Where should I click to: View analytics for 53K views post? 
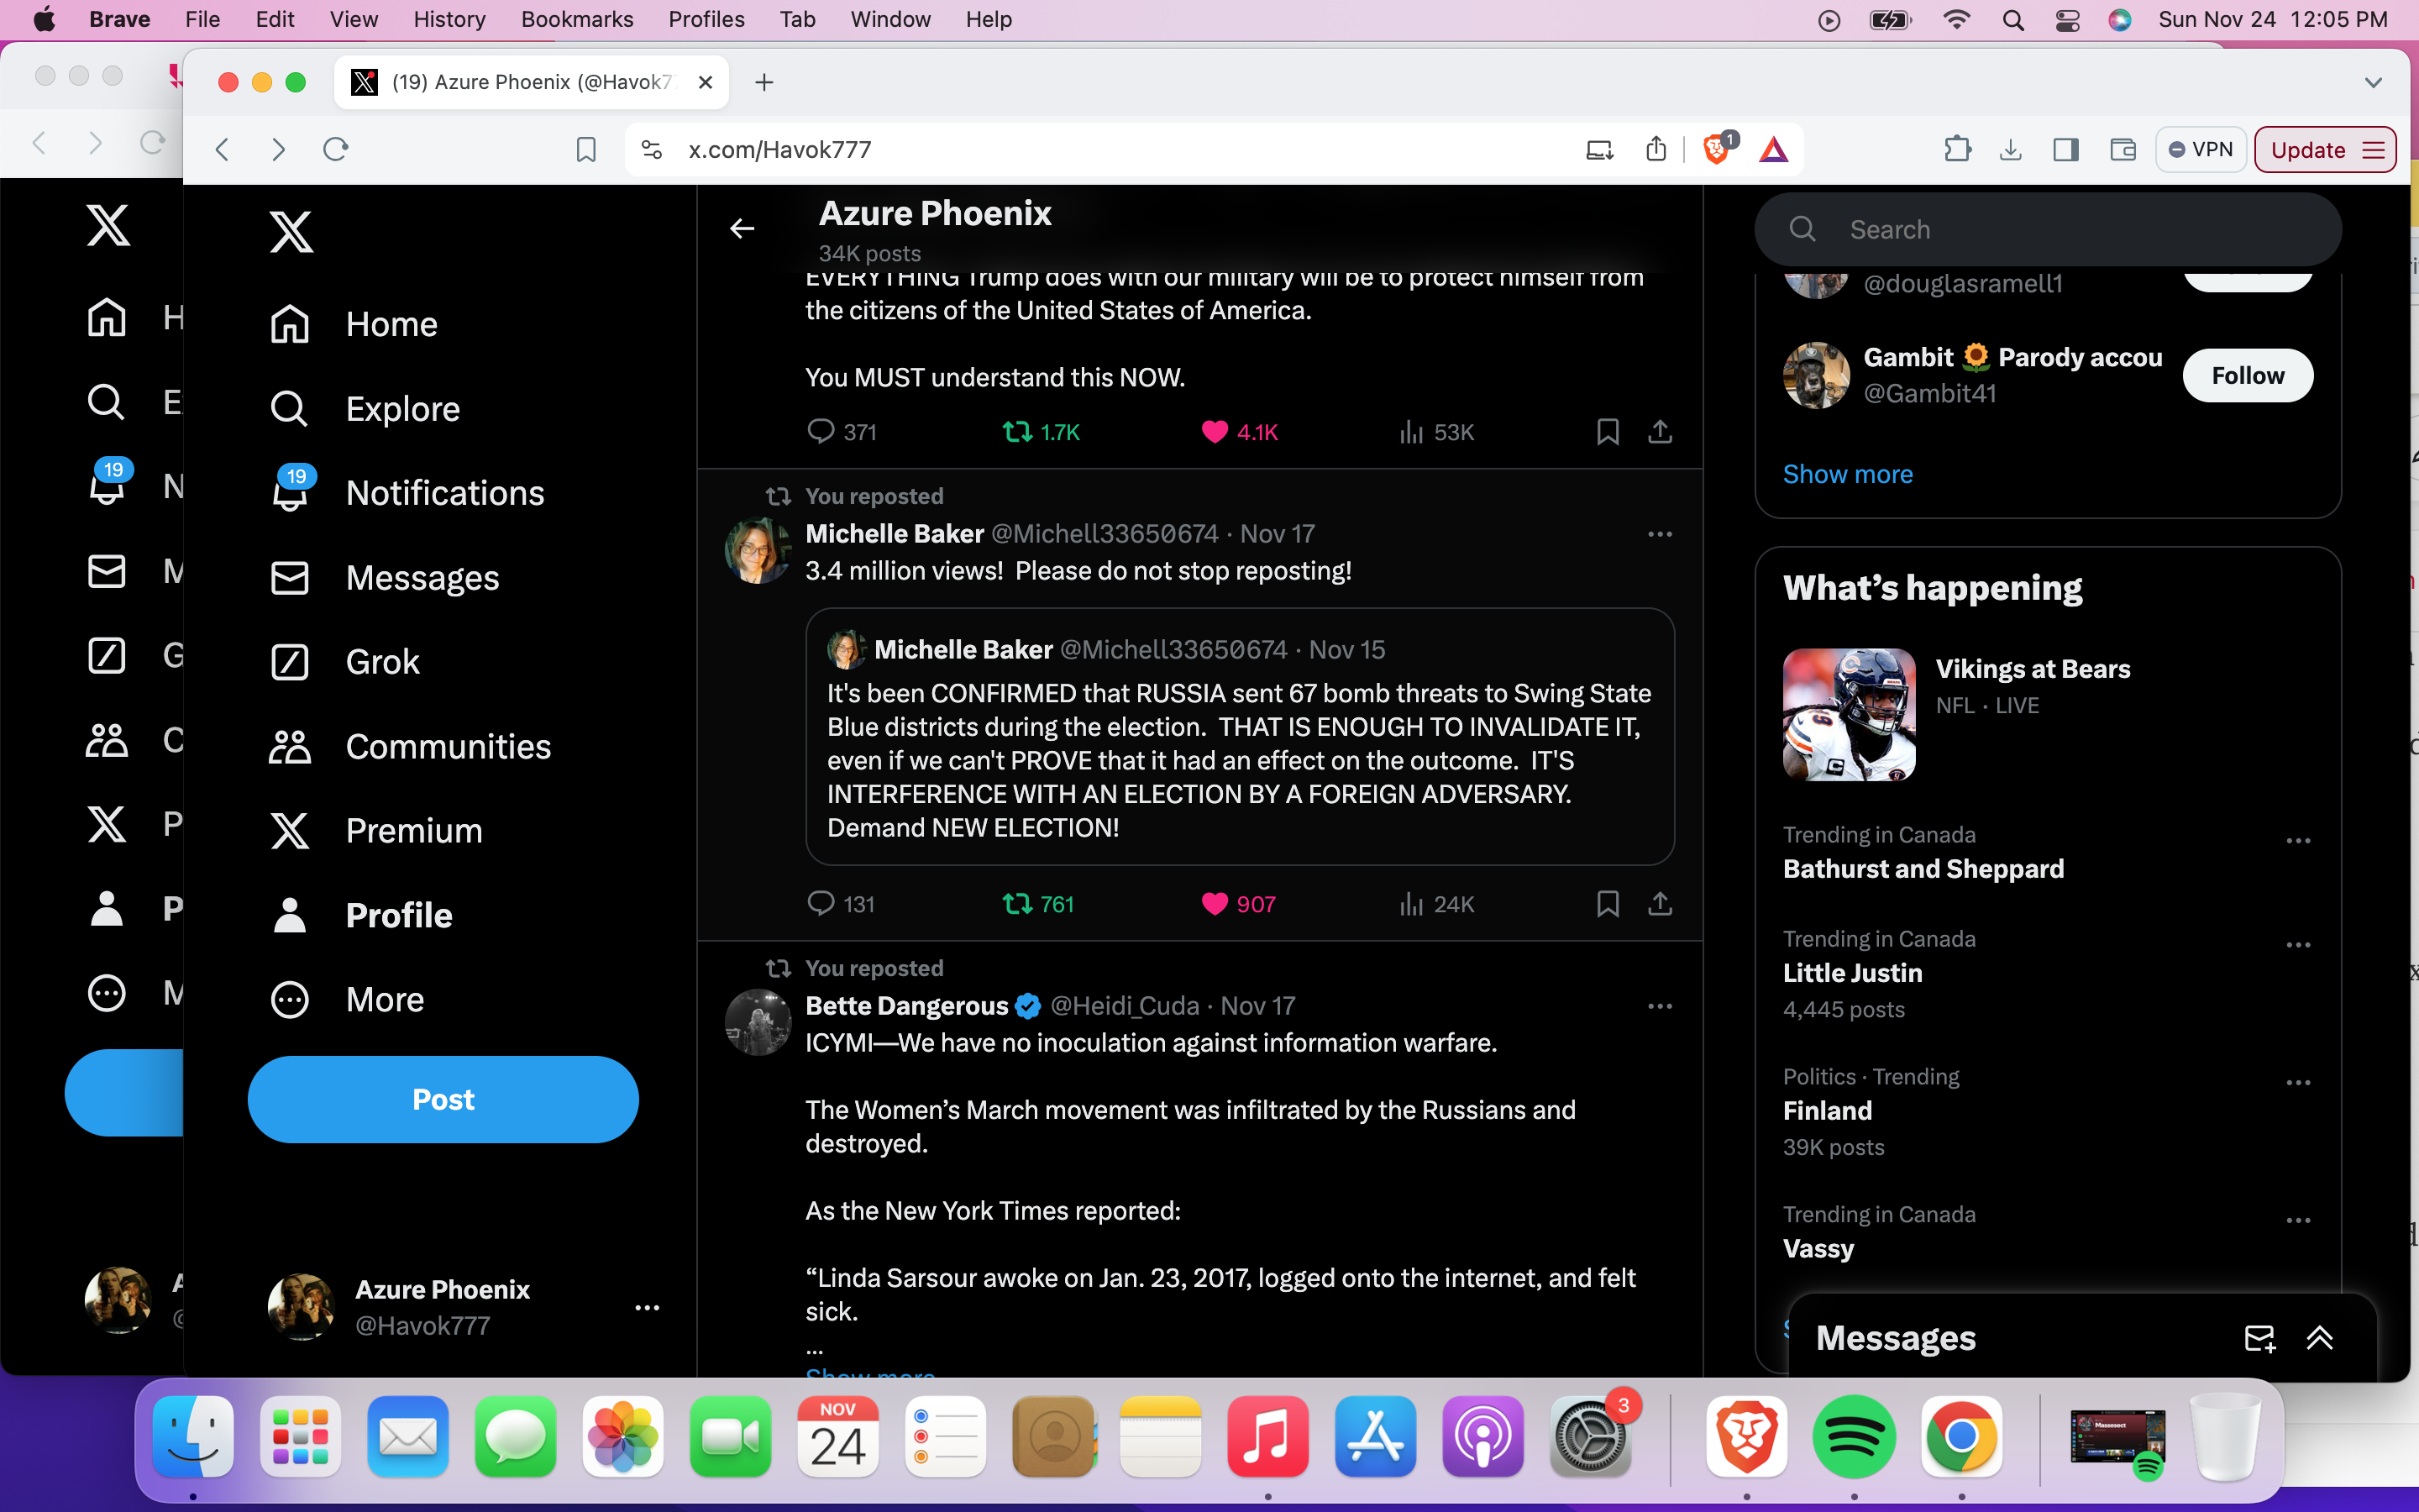[x=1436, y=432]
